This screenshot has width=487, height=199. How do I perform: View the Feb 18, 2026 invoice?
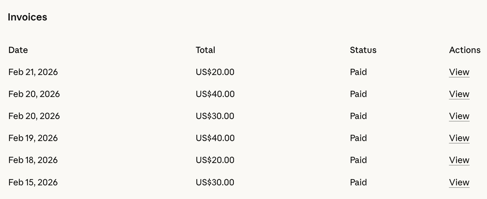pyautogui.click(x=459, y=160)
